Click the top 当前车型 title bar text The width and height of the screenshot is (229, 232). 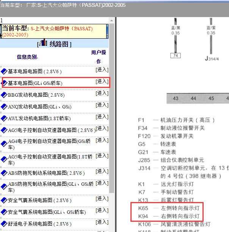tap(63, 5)
